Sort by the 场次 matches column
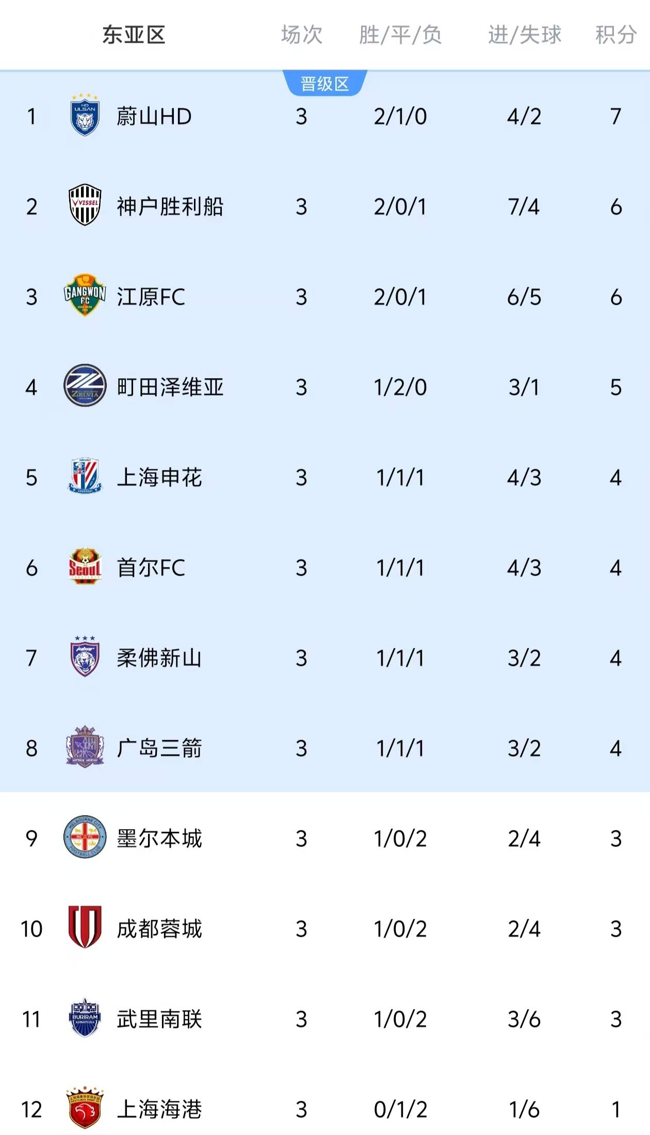The height and width of the screenshot is (1135, 650). [x=302, y=34]
